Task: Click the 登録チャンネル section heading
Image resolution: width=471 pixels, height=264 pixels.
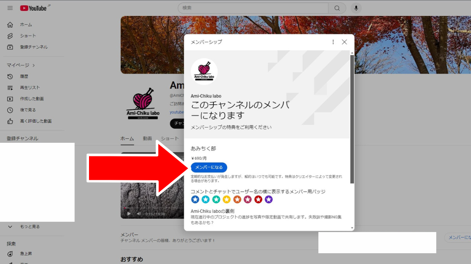Action: (23, 139)
